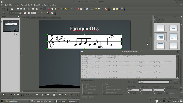
Task: Click the Edit template button
Action: pyautogui.click(x=176, y=82)
